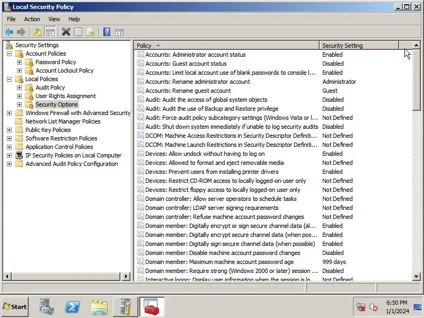The width and height of the screenshot is (424, 318).
Task: Click the Audit Policy folder icon
Action: [29, 87]
